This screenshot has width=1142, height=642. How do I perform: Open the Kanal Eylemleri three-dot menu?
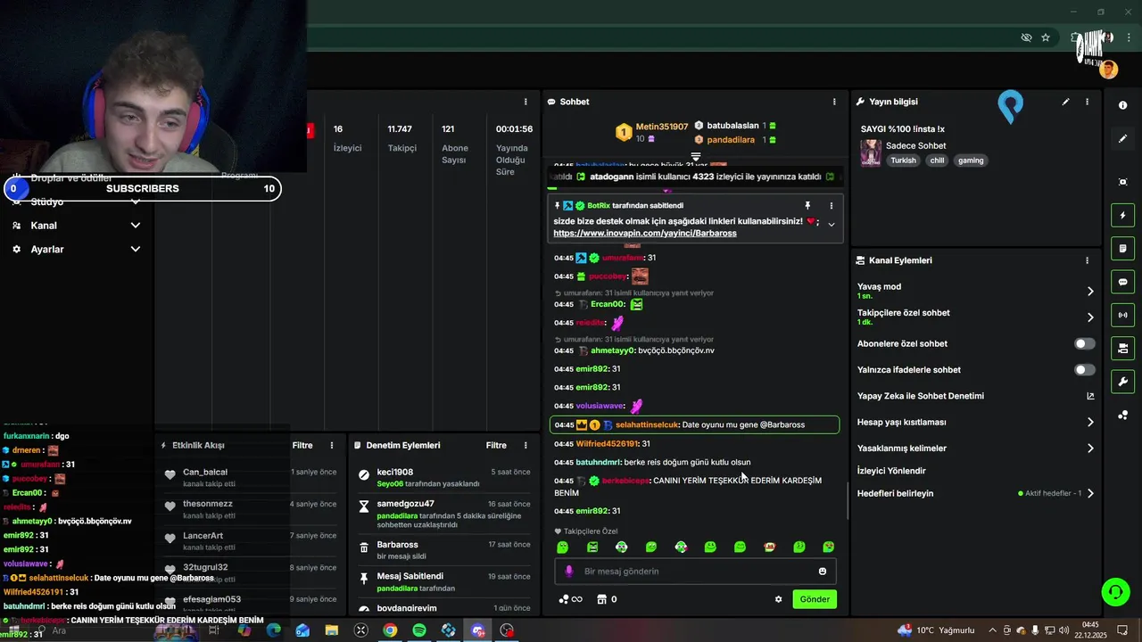coord(1087,260)
